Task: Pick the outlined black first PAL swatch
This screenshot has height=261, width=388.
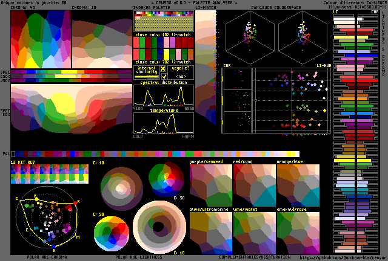Action: [x=13, y=154]
